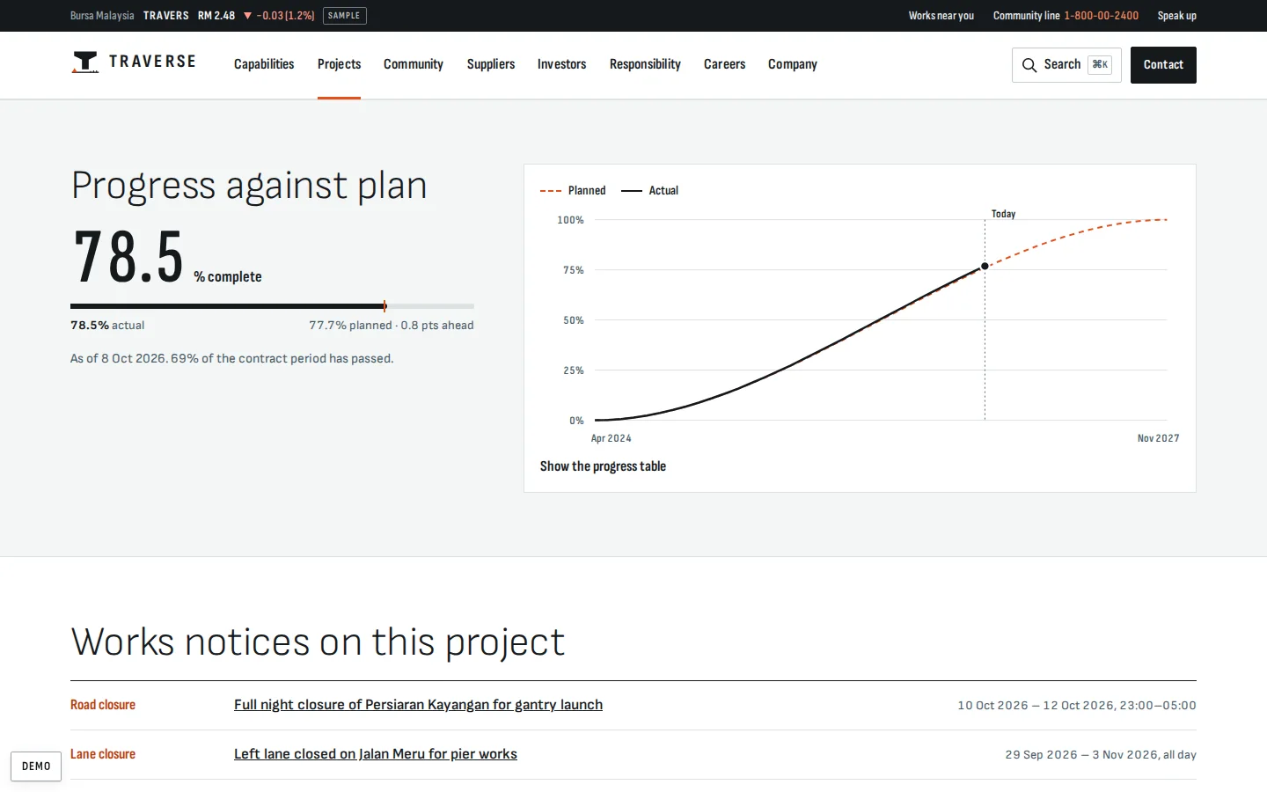Click the 'Lane closure' label
Image resolution: width=1267 pixels, height=792 pixels.
[x=103, y=754]
